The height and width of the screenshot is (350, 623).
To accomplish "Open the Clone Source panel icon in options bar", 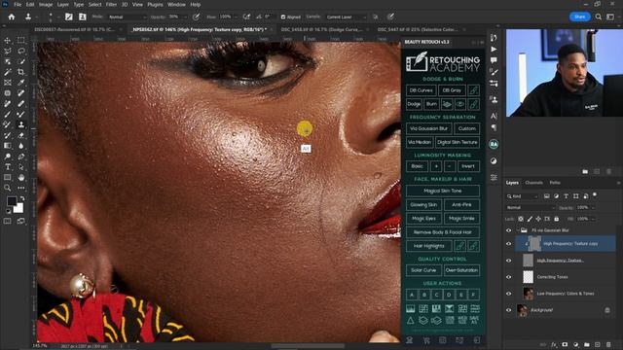I will click(82, 17).
